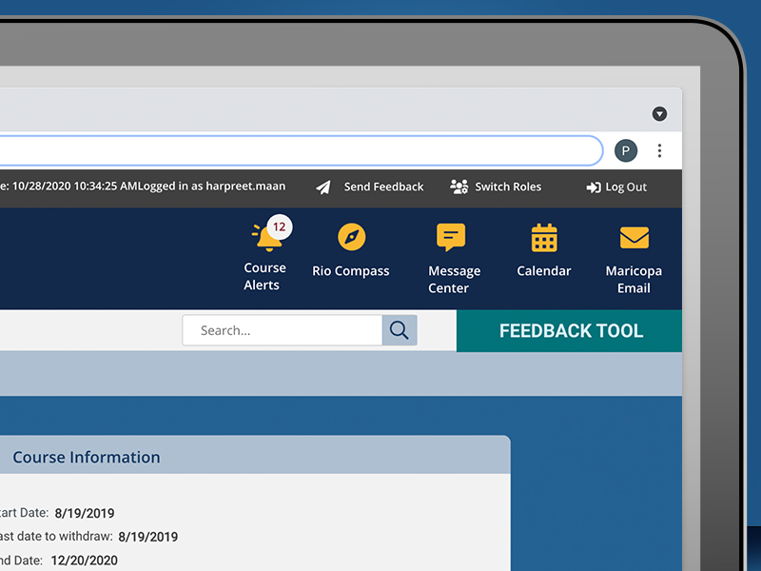Click the Log Out arrow icon
Screen dimensions: 761x571
(x=593, y=187)
